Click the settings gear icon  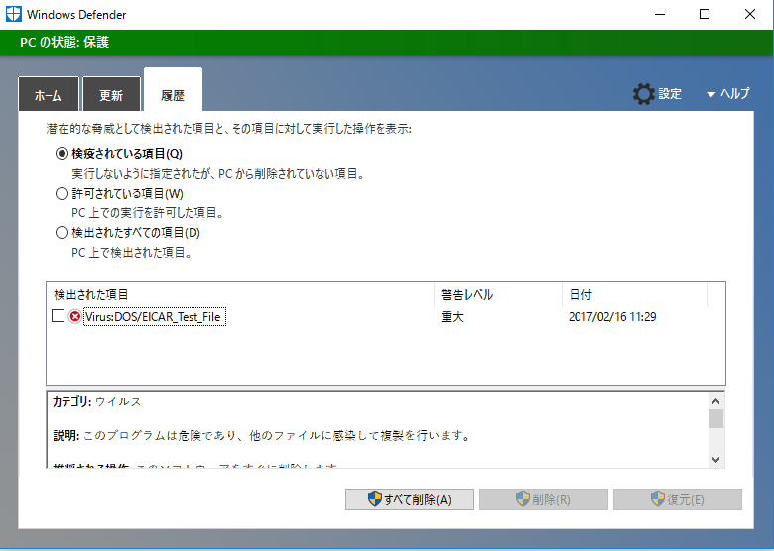point(643,94)
